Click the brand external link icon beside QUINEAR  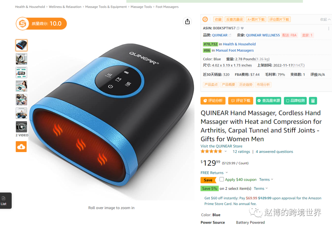click(230, 35)
